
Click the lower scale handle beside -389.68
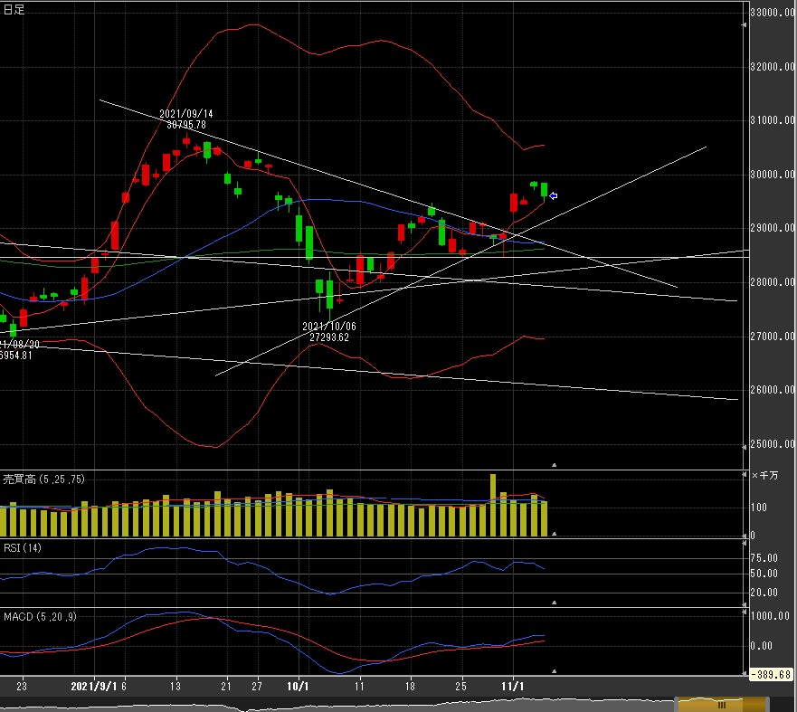click(x=745, y=672)
